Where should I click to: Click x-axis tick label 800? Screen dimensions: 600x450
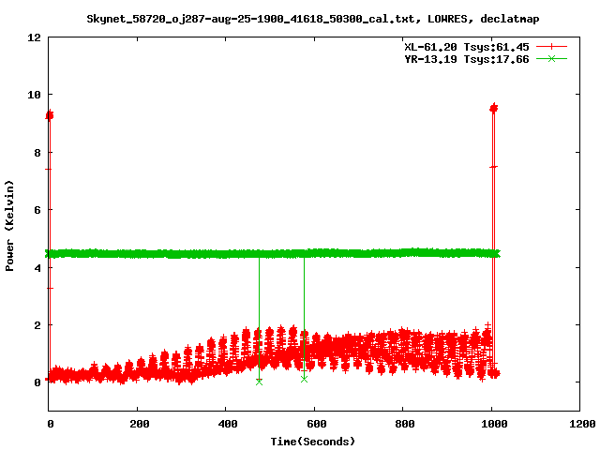coord(404,424)
